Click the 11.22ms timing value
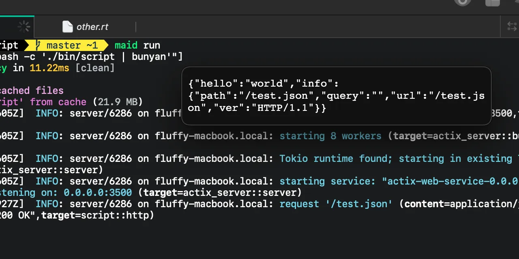The image size is (519, 259). (x=49, y=68)
